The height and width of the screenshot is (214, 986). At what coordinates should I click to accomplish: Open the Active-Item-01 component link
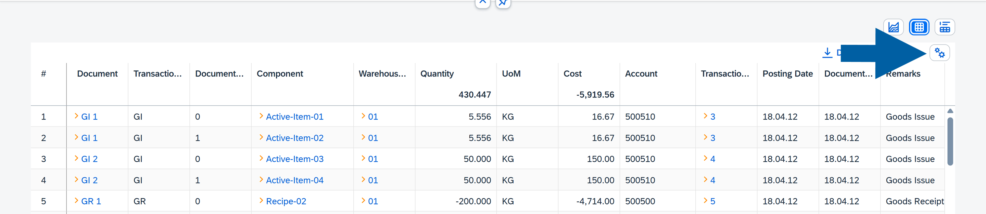tap(294, 117)
